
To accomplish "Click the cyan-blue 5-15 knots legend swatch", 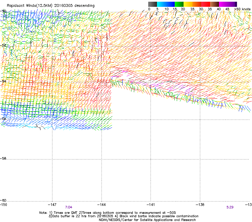I will 166,4.
